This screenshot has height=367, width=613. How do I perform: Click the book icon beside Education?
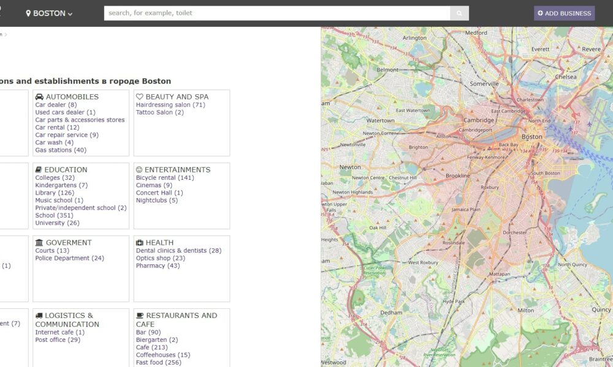pos(39,170)
